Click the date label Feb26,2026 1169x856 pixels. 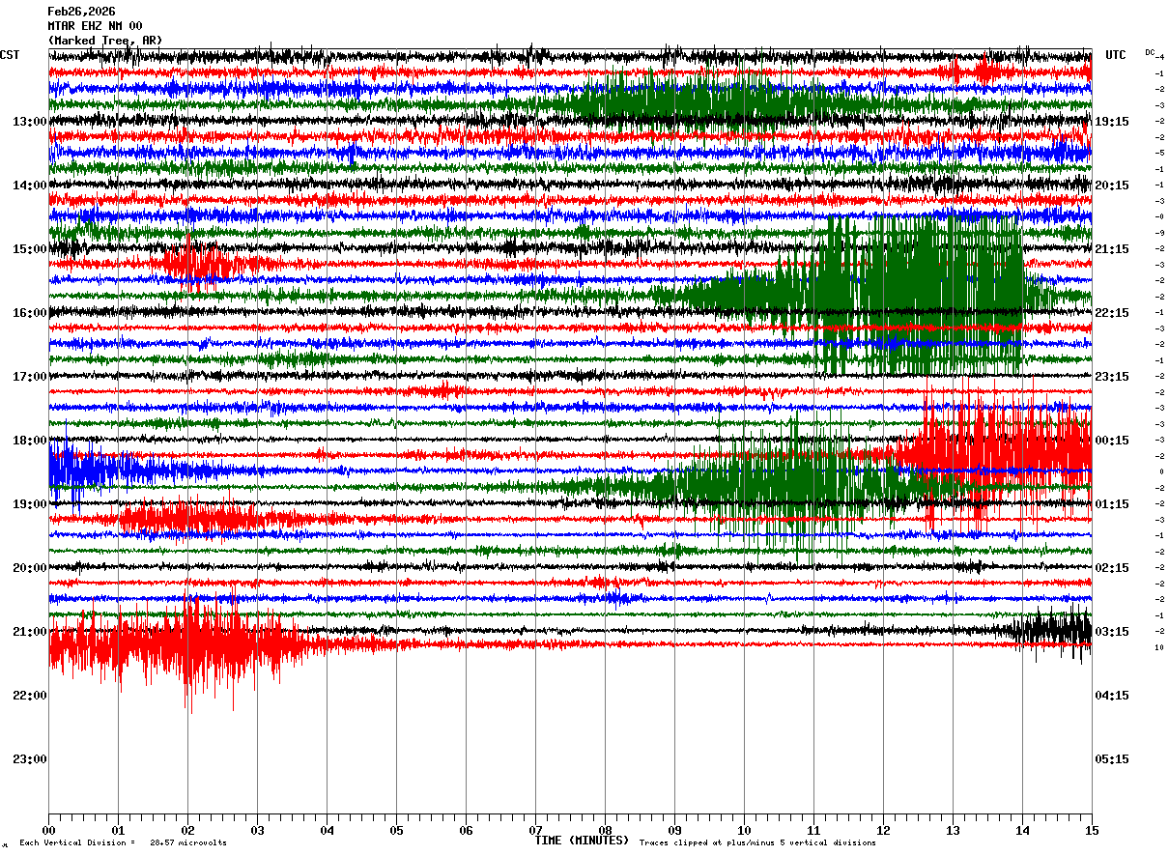[x=81, y=12]
